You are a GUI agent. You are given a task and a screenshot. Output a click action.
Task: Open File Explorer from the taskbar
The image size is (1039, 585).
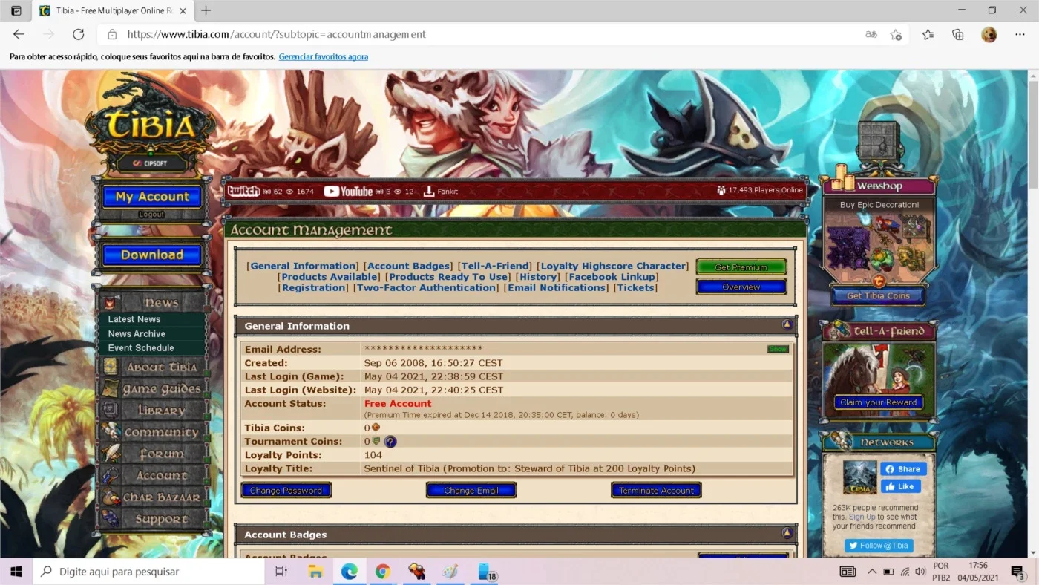[315, 572]
